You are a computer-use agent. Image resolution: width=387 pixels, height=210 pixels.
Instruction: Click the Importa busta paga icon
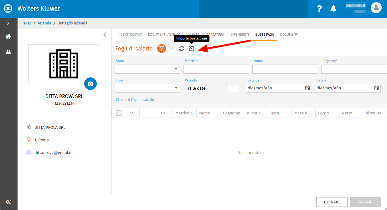pos(191,49)
